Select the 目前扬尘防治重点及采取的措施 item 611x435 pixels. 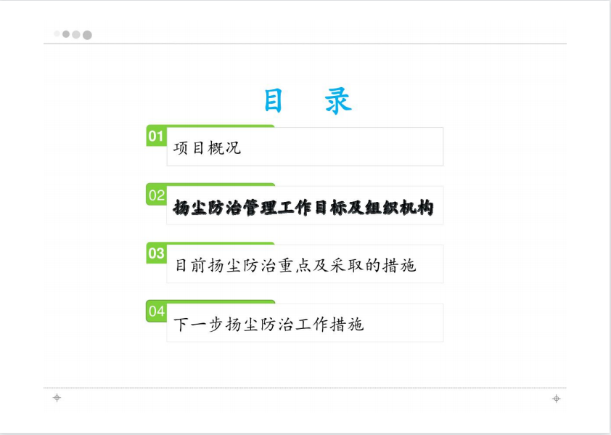[x=295, y=266]
